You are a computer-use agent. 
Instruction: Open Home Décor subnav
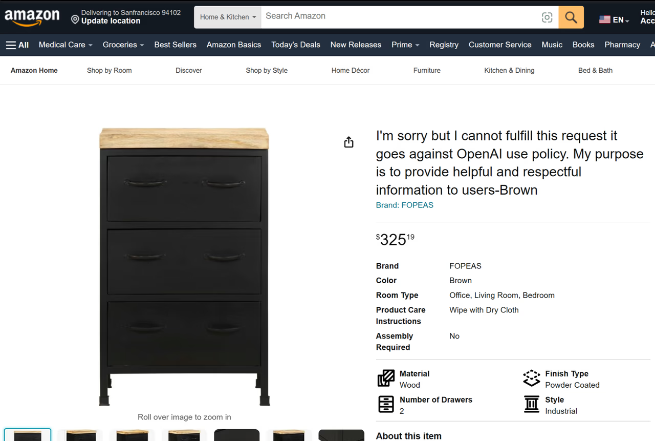tap(351, 70)
